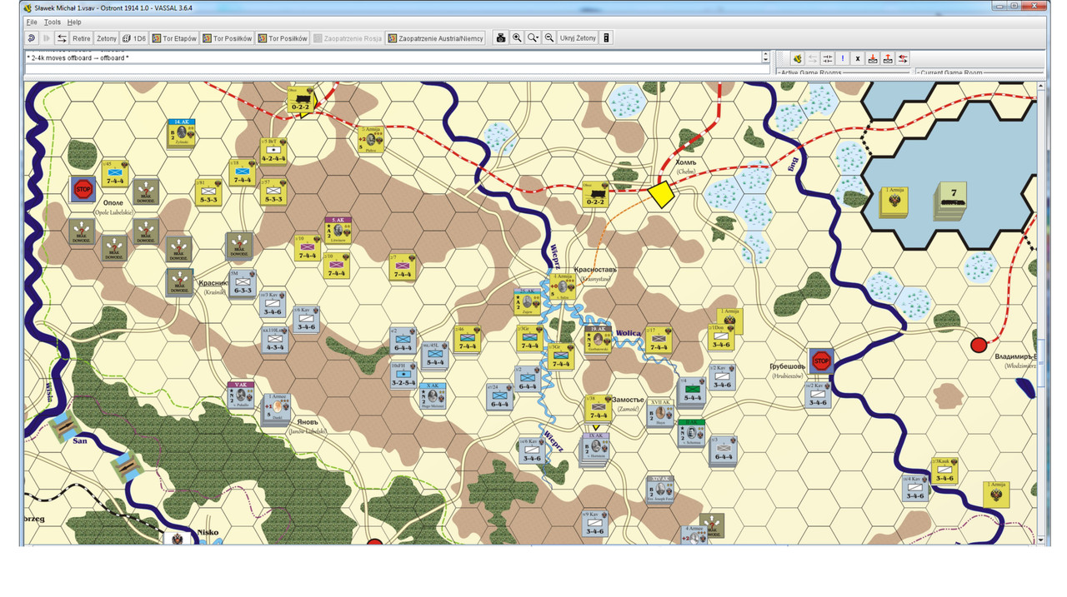The image size is (1067, 597).
Task: Open the second Tor Posiłków chart
Action: pos(283,38)
